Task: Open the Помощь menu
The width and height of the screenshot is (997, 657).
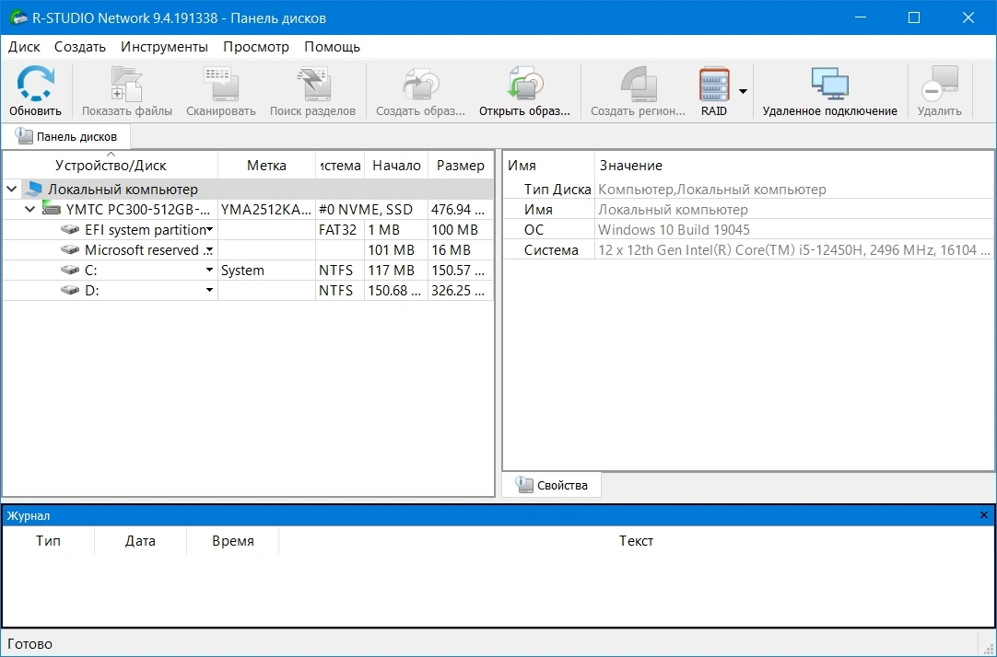Action: (333, 47)
